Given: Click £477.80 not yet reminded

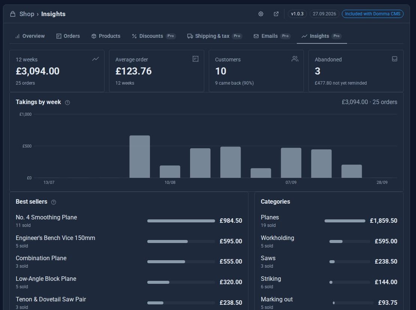Looking at the screenshot, I should click(341, 83).
